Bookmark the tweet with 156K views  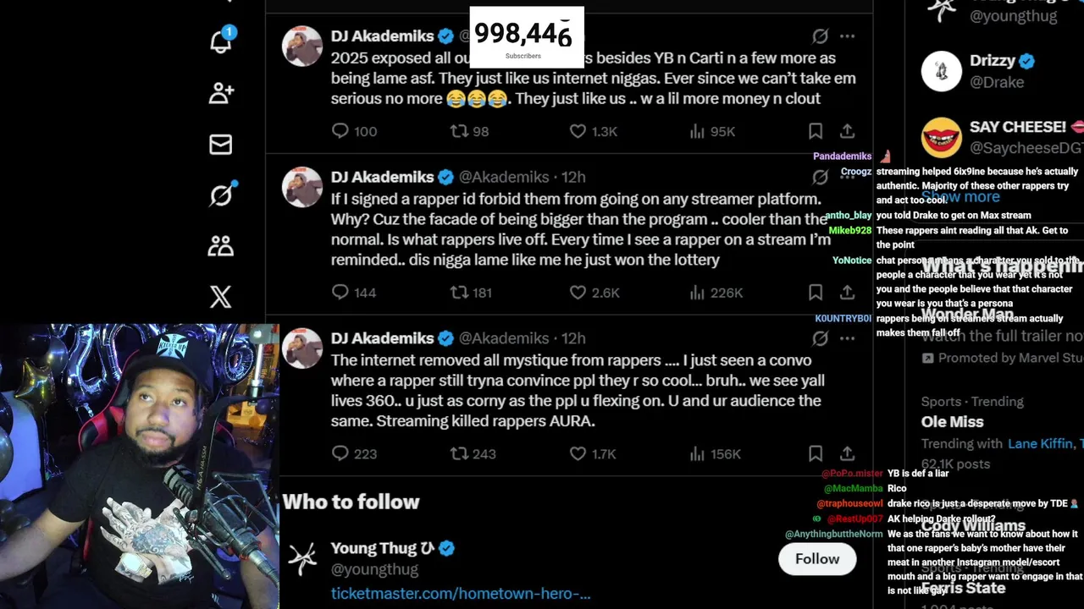coord(815,453)
